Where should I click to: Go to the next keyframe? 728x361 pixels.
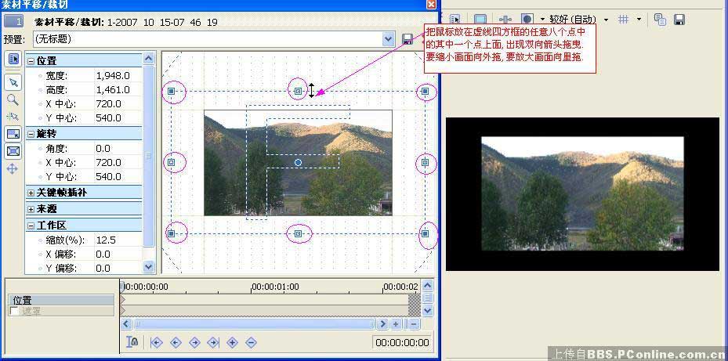click(x=194, y=343)
